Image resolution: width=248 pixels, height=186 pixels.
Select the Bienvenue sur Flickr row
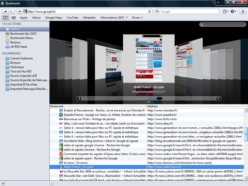point(147,119)
